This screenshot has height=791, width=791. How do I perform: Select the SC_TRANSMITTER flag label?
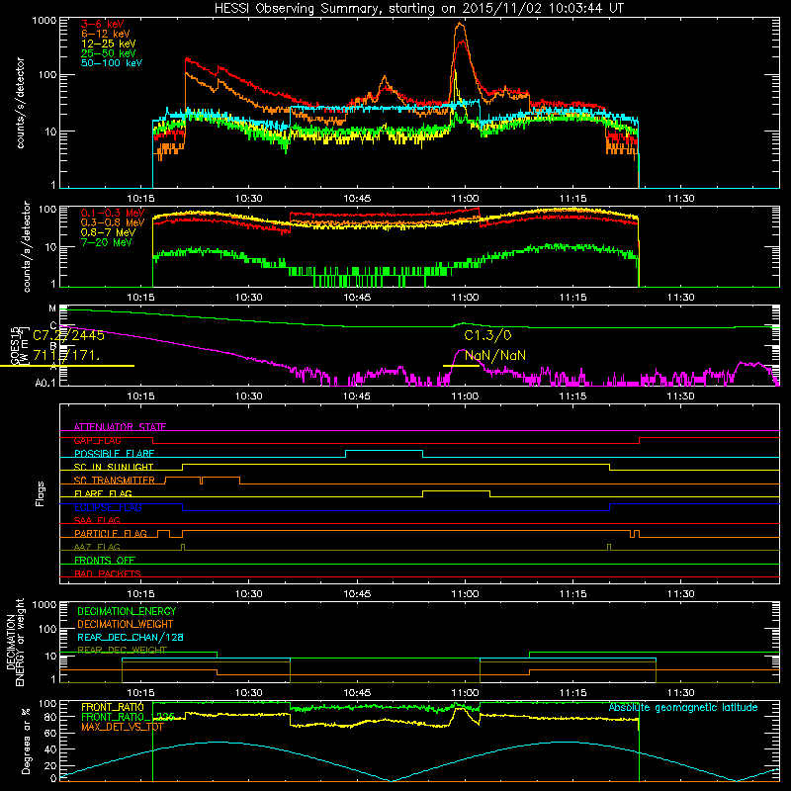[x=115, y=481]
